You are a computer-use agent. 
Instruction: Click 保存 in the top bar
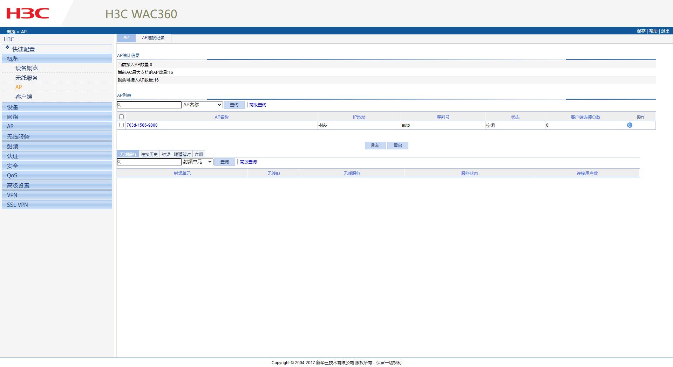641,31
